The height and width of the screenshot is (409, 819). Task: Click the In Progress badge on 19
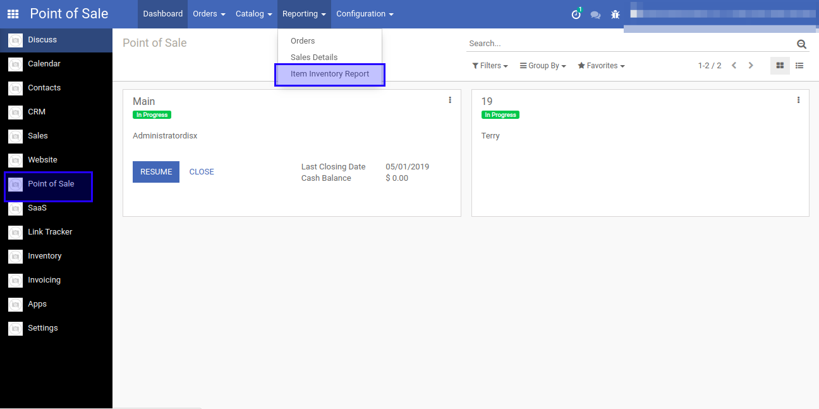500,115
